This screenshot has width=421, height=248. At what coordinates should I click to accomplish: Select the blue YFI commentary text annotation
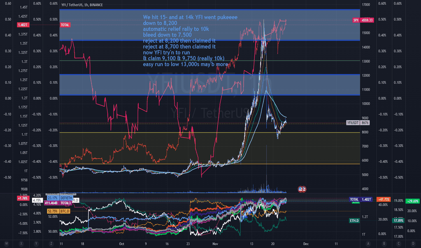(x=190, y=41)
